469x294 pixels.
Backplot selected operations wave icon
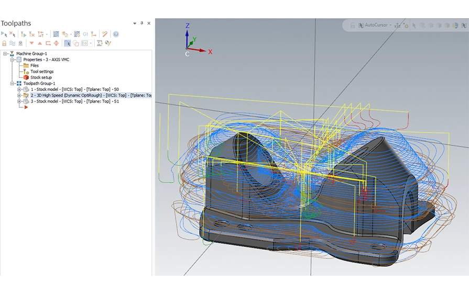pyautogui.click(x=56, y=35)
